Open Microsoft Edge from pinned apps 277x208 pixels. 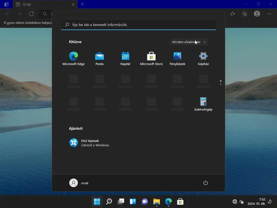coord(74,59)
